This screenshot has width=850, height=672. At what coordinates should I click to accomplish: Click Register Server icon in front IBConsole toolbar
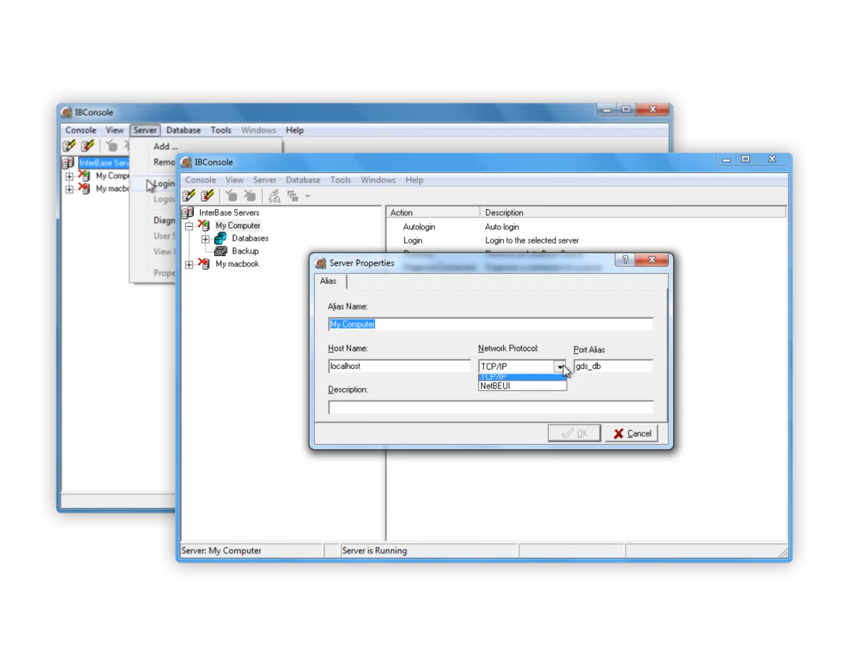coord(189,196)
